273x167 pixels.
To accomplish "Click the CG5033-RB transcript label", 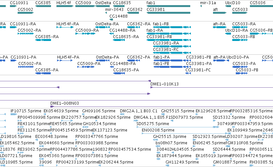I will [243, 36].
